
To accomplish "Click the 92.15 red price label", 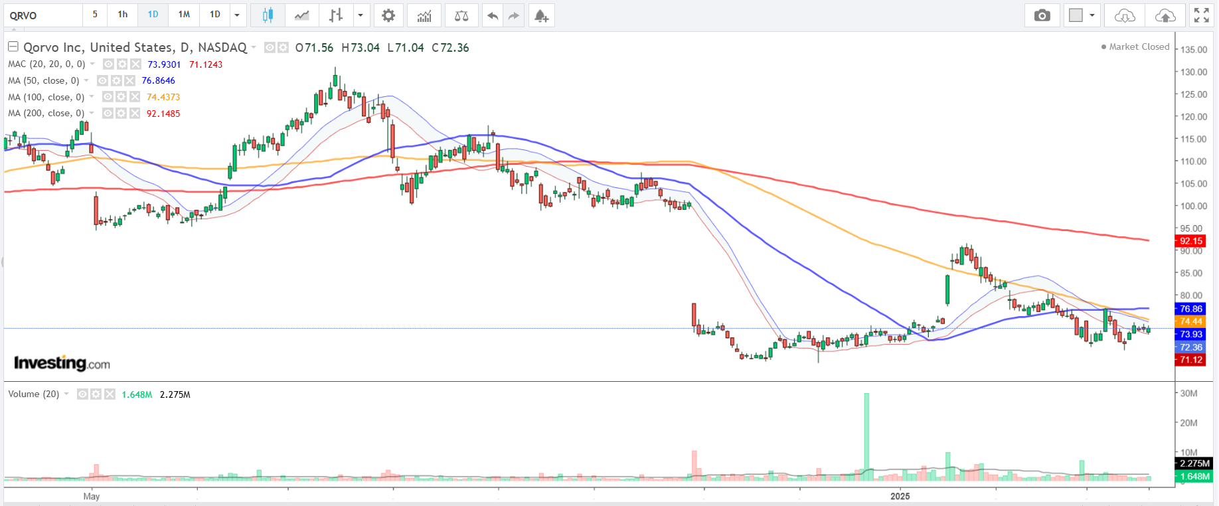I will coord(1191,241).
